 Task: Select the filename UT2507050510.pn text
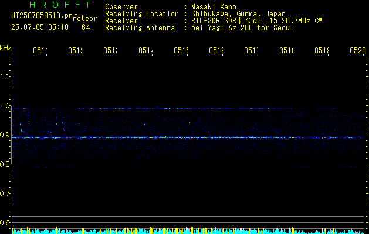click(x=42, y=16)
